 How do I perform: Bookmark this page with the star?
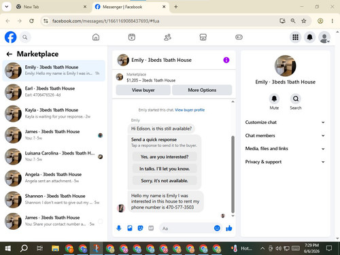304,21
